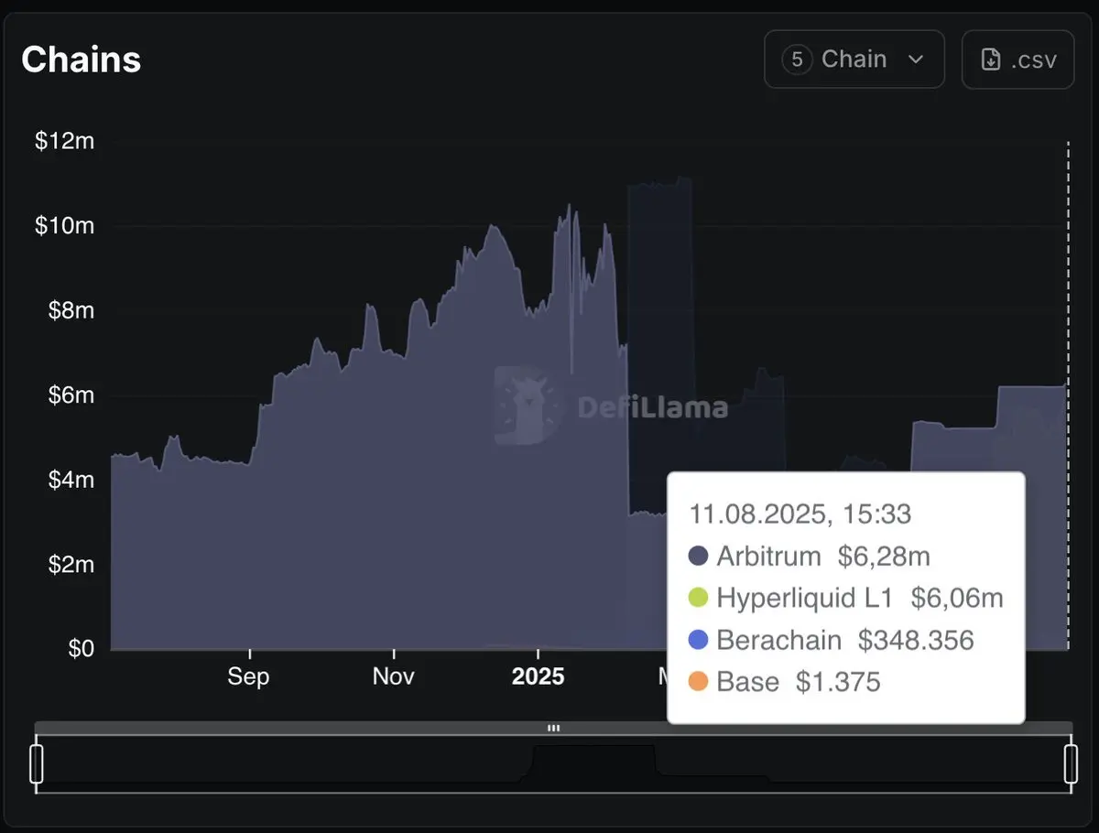Image resolution: width=1099 pixels, height=833 pixels.
Task: Click the $12m y-axis label
Action: tap(64, 142)
